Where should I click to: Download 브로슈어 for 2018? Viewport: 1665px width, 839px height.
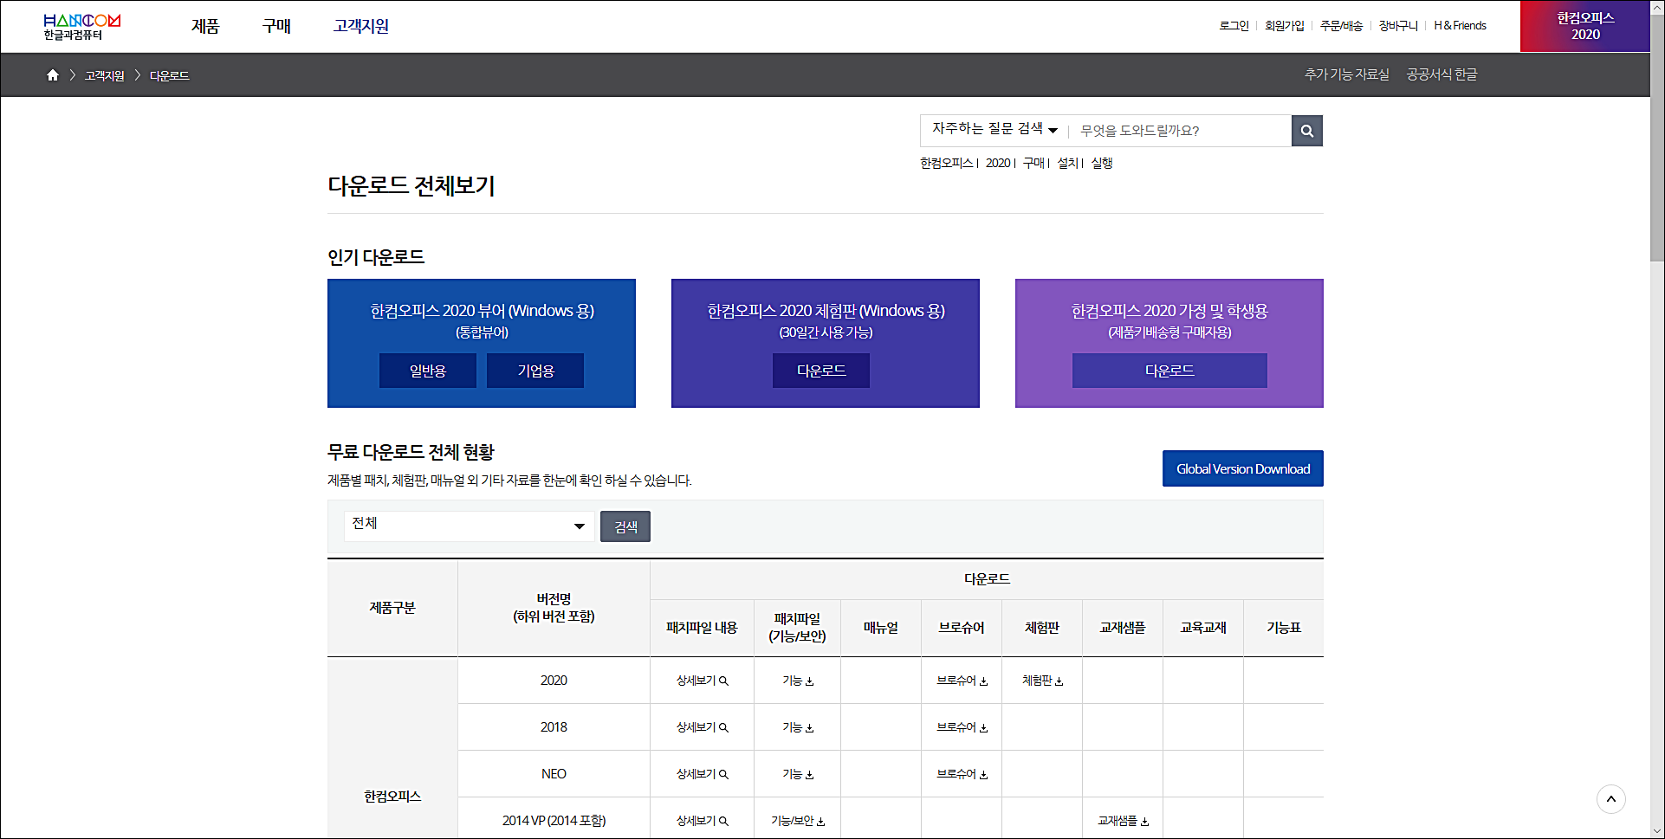962,727
